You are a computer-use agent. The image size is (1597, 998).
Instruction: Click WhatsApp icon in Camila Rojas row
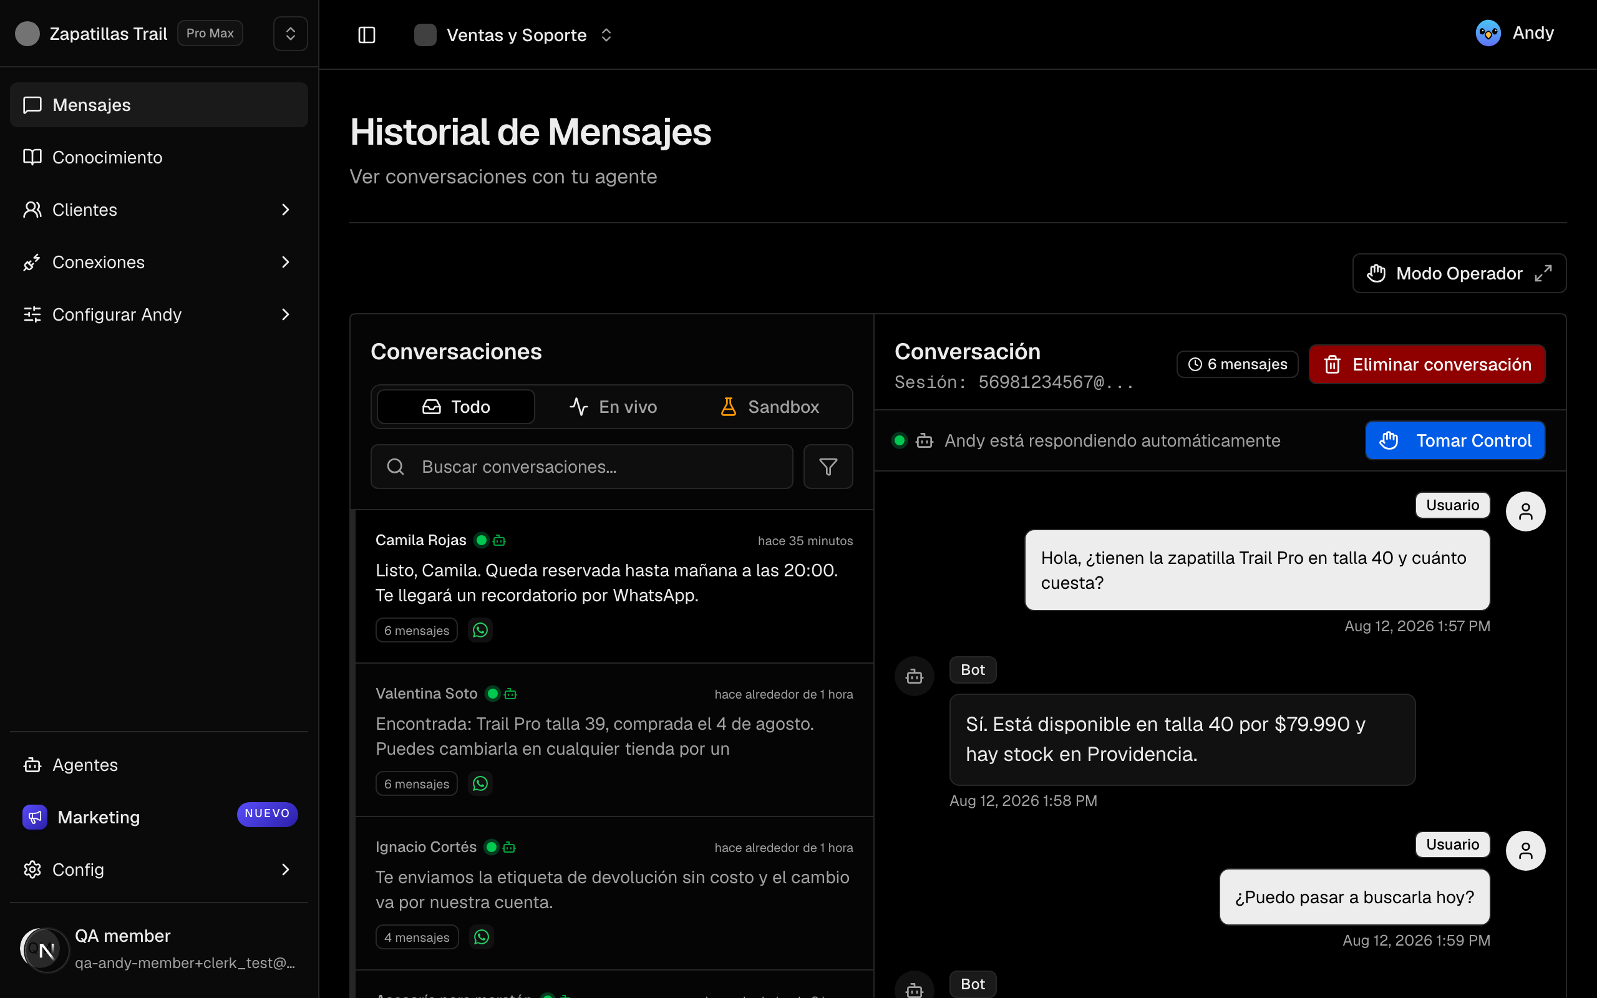480,631
